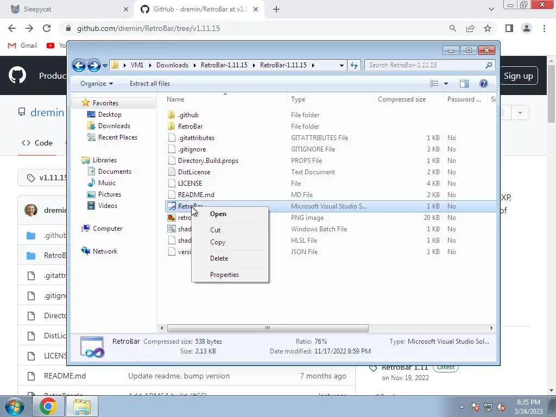The width and height of the screenshot is (556, 417).
Task: Select the .gitignore file
Action: point(192,149)
